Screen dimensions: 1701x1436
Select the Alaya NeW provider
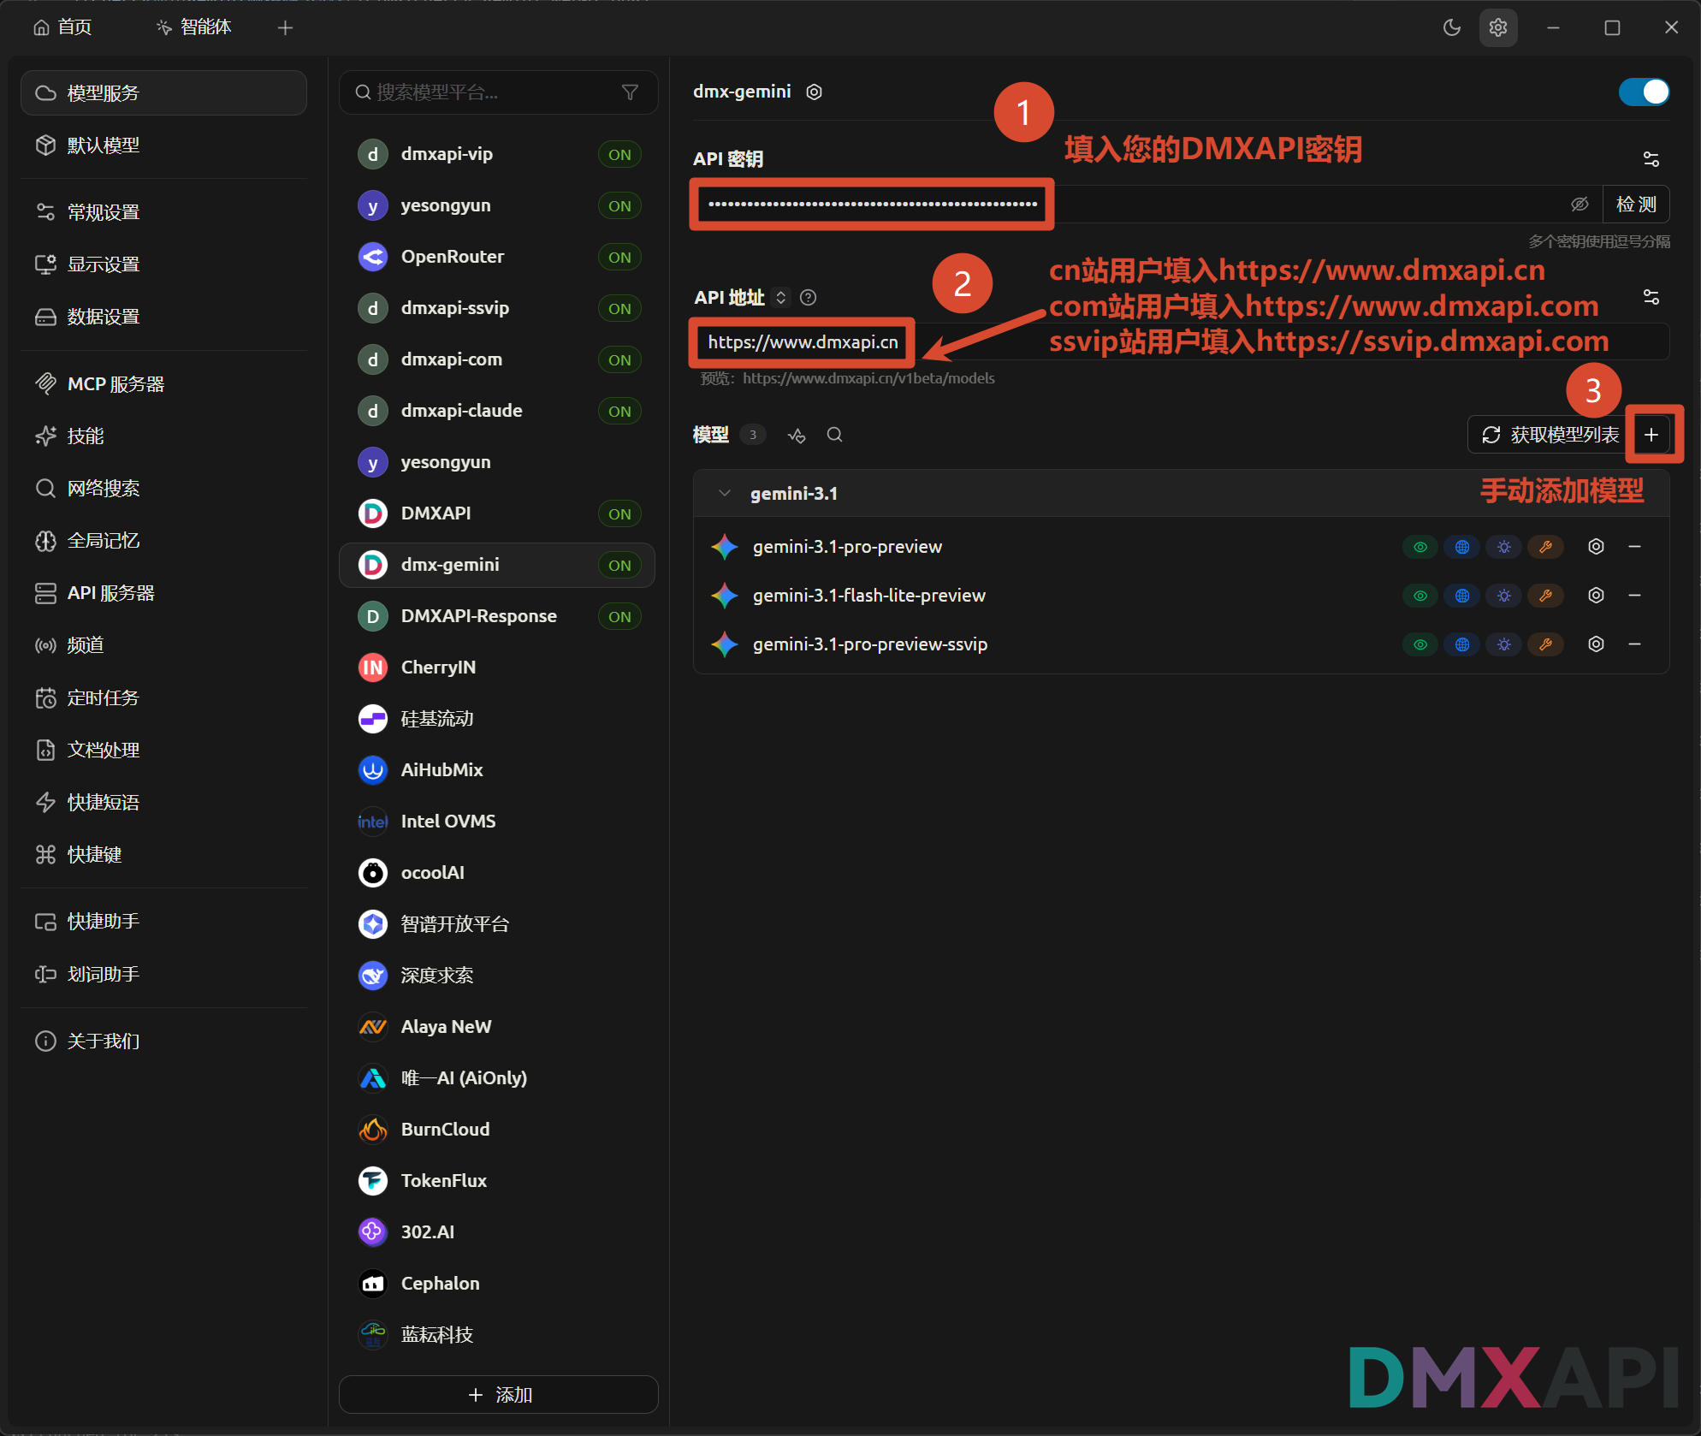click(x=497, y=1027)
